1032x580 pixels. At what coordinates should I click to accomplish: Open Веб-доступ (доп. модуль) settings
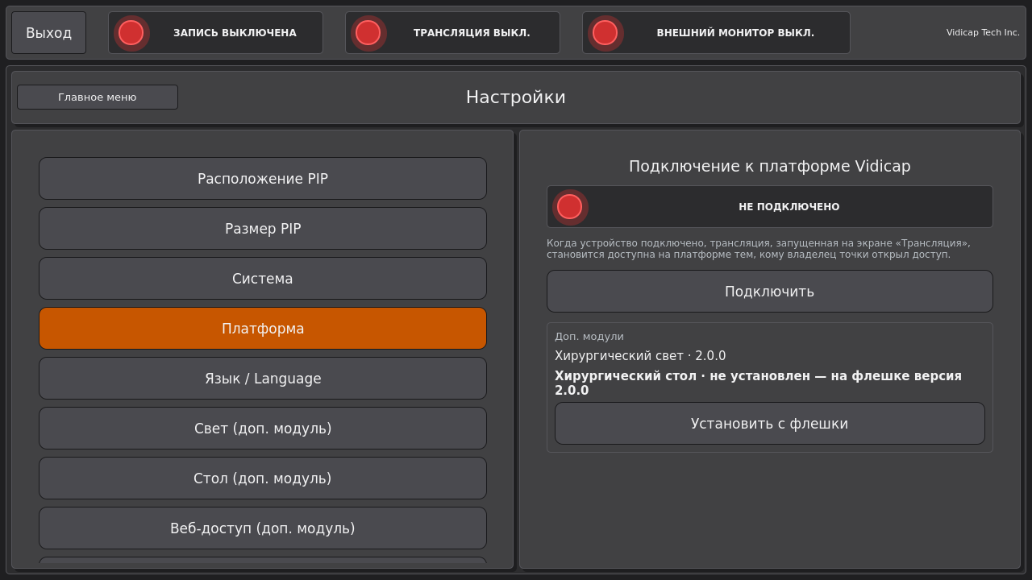[263, 528]
